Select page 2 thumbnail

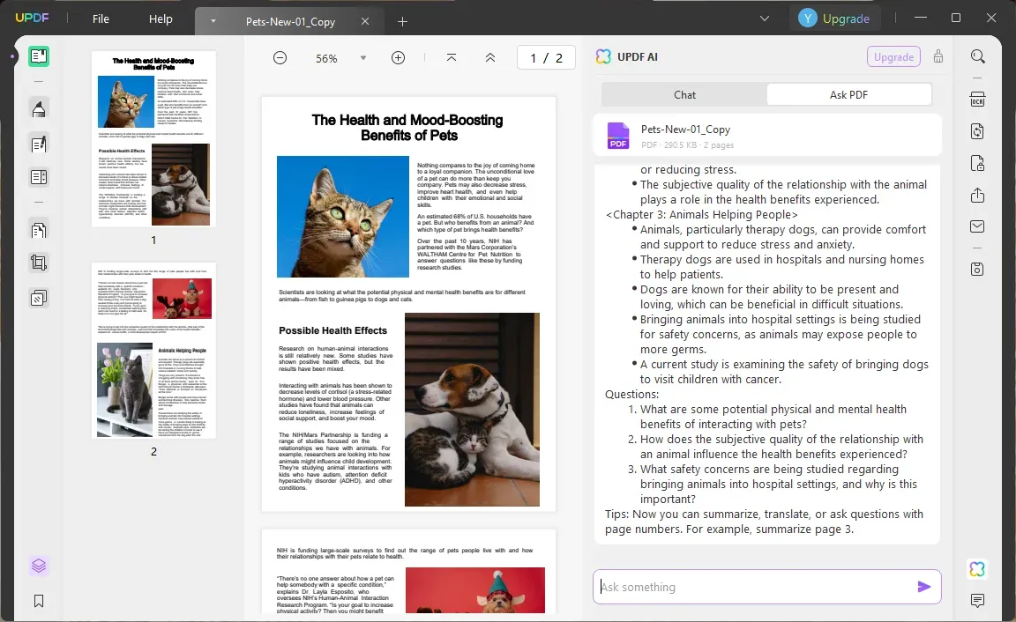(153, 351)
